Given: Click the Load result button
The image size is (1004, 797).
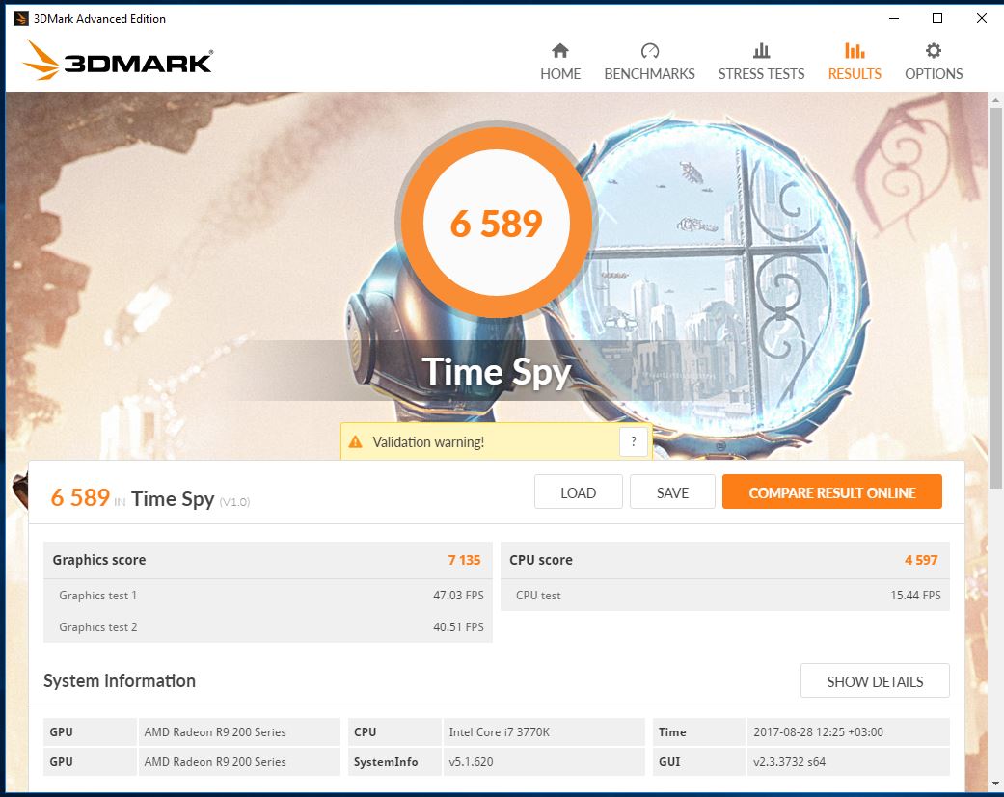Looking at the screenshot, I should 579,492.
